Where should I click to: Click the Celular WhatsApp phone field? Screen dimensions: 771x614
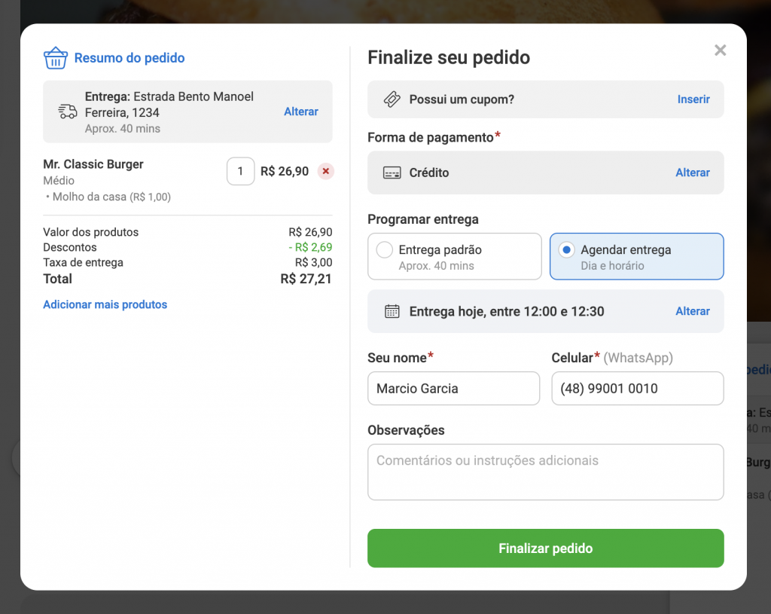(637, 388)
